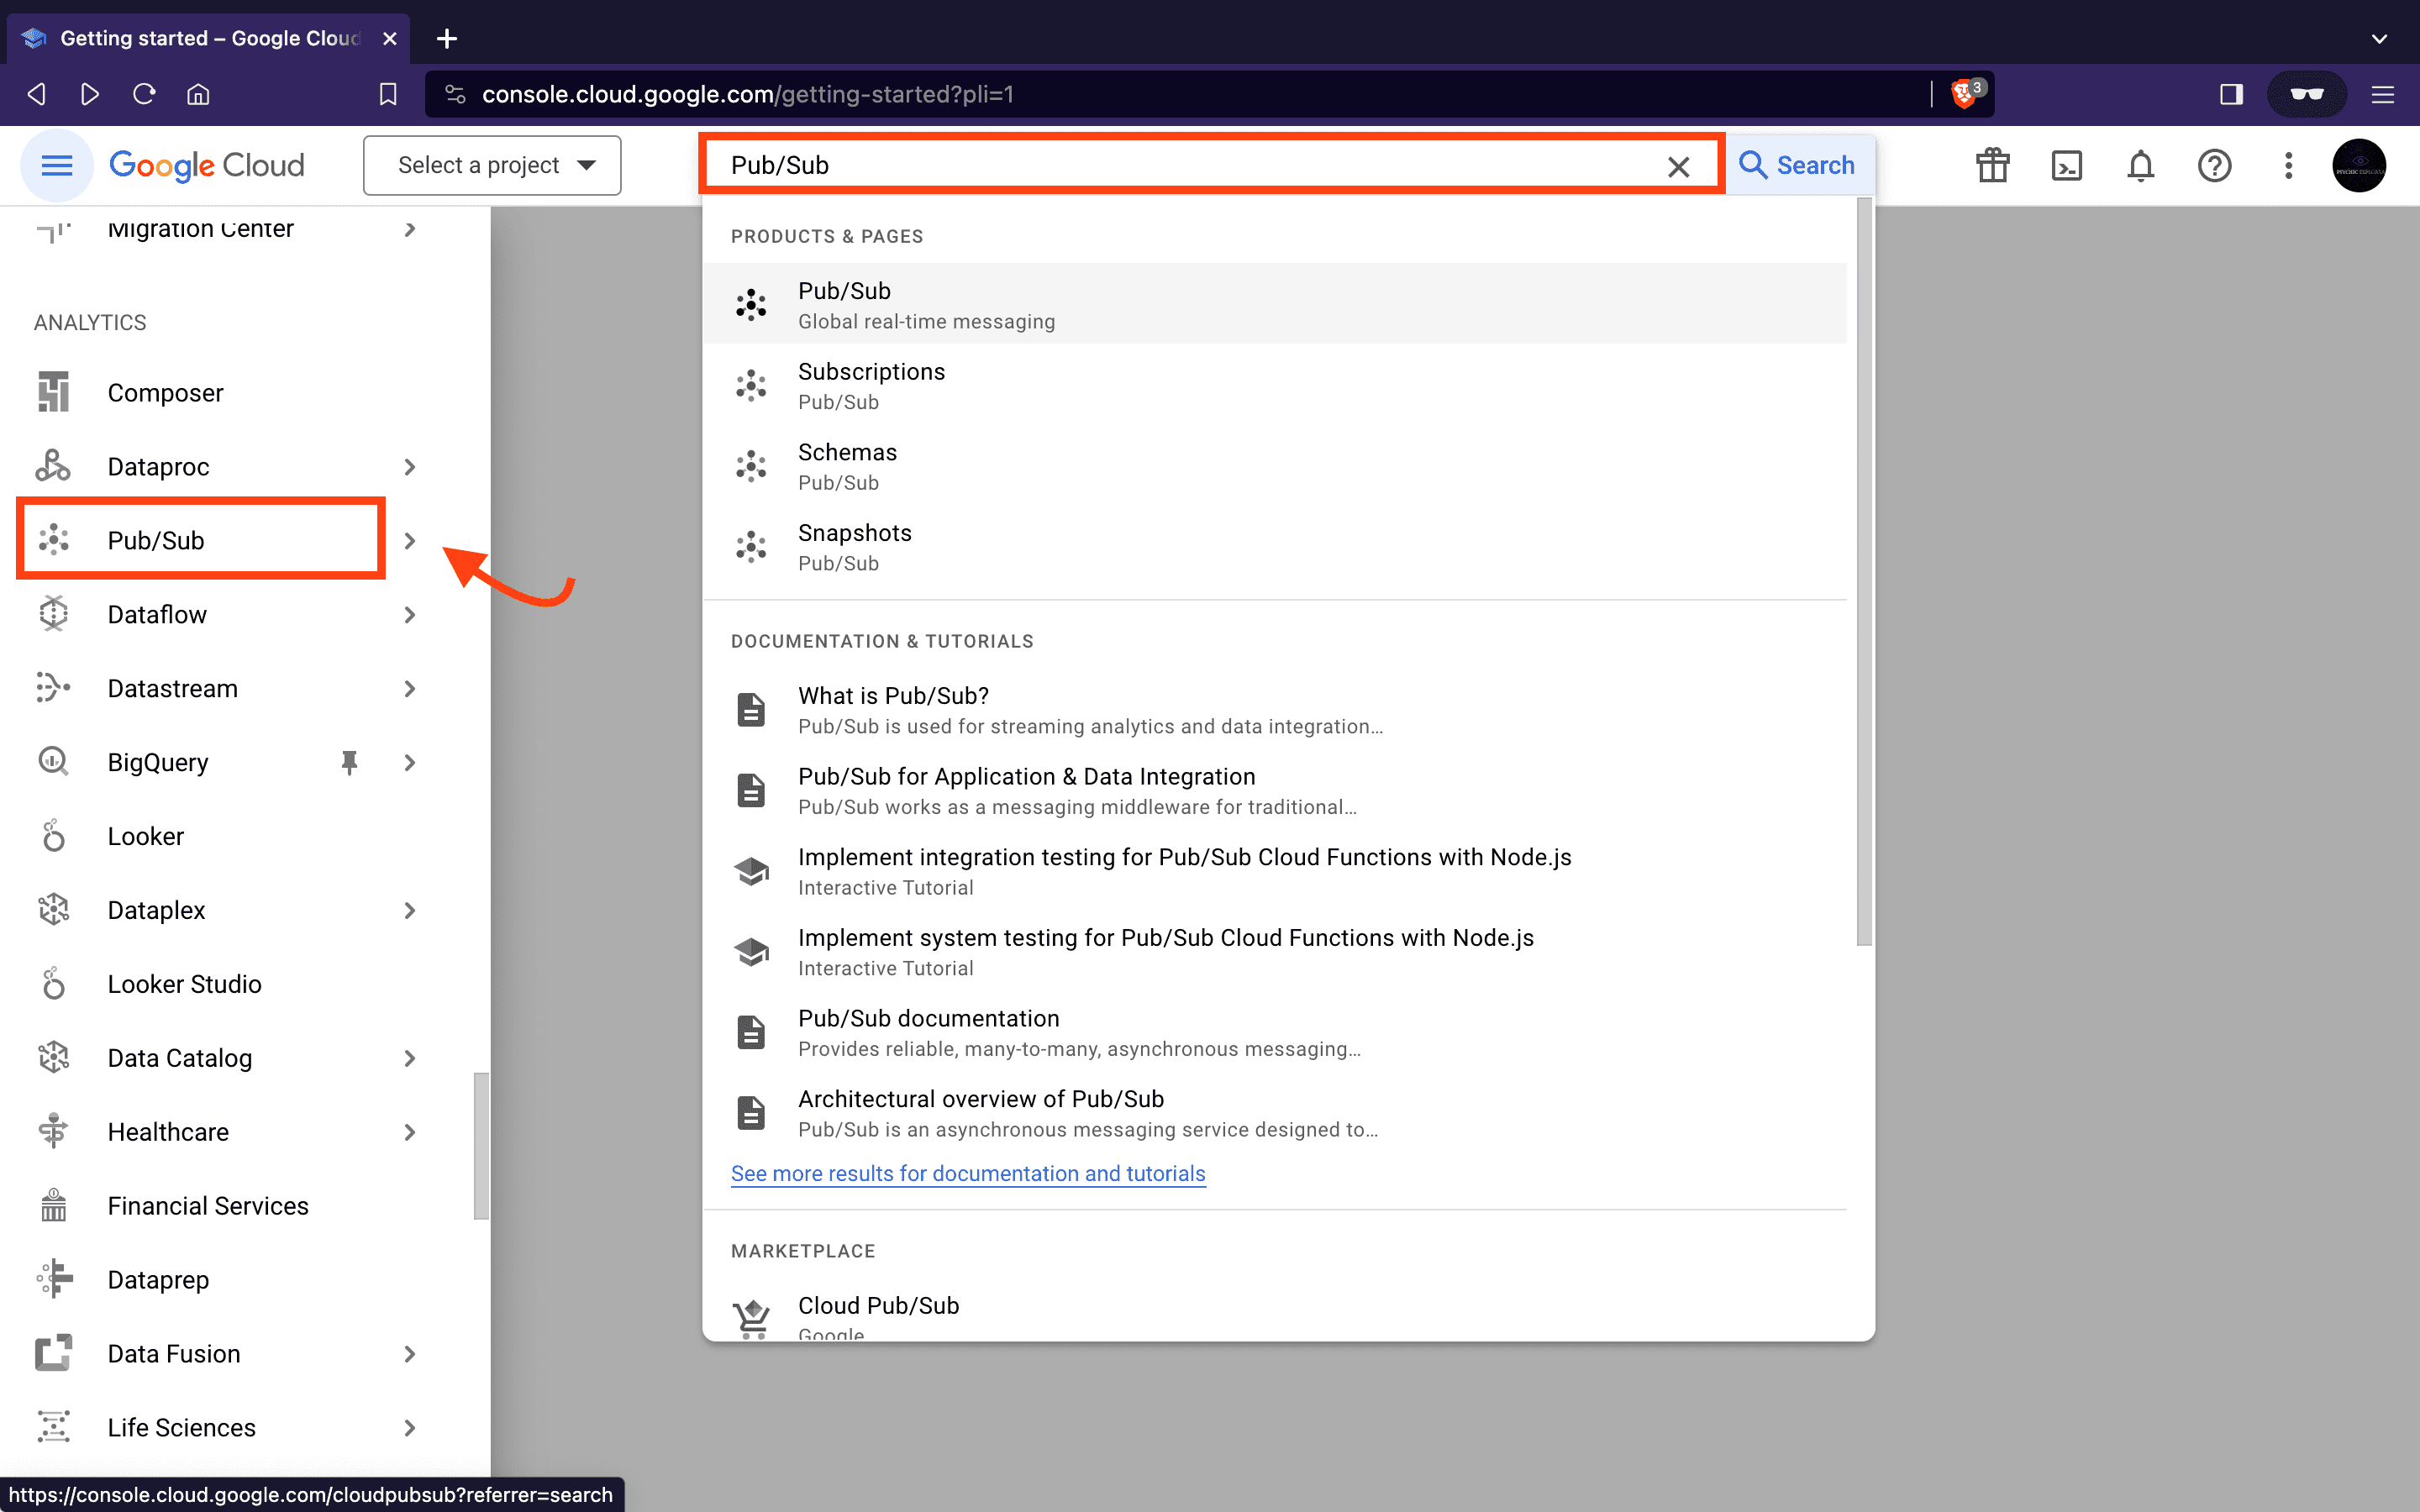
Task: Open the help question mark icon
Action: tap(2214, 165)
